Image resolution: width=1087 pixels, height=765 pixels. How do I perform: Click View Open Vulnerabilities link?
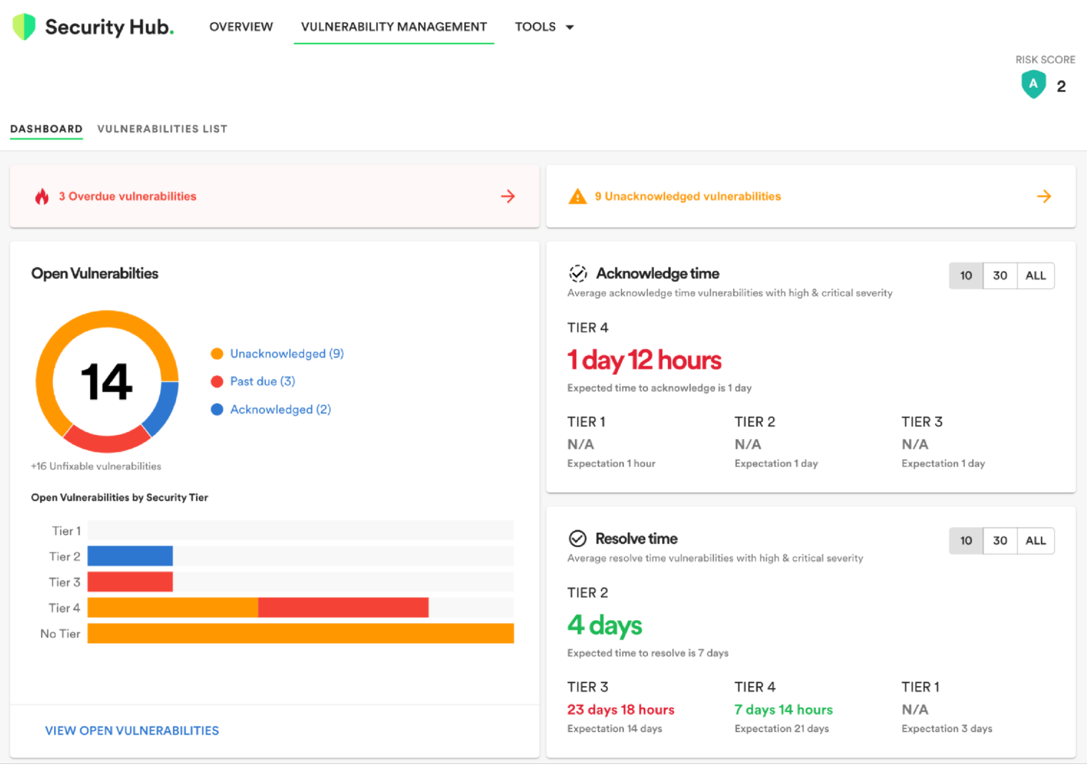[132, 731]
